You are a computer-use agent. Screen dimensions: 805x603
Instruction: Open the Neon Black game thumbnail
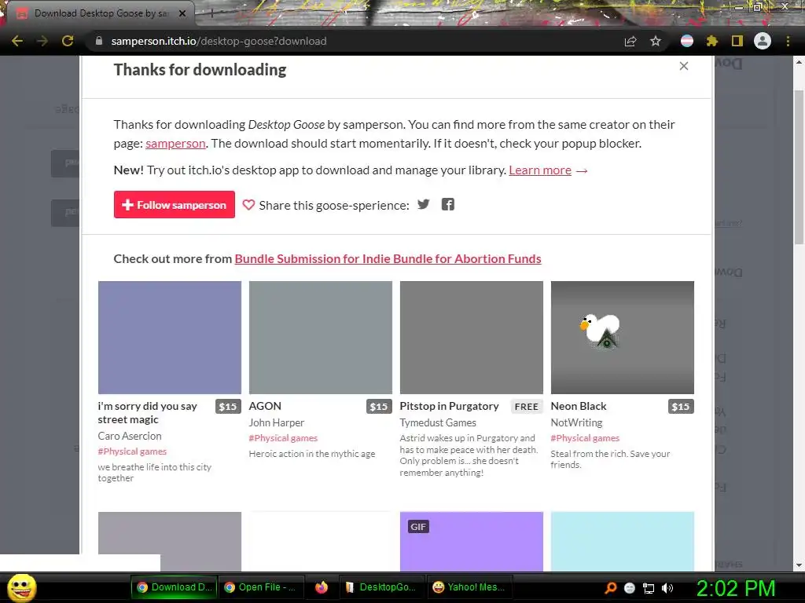click(623, 338)
